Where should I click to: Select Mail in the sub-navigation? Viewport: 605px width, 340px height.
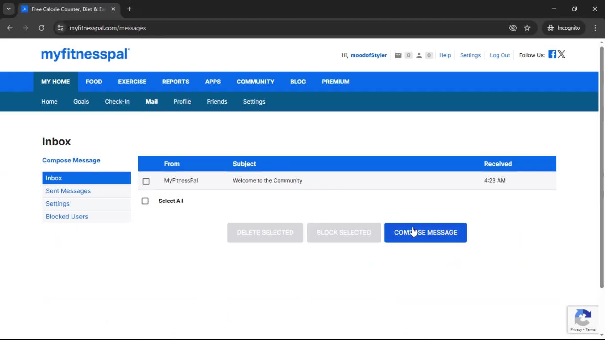click(x=151, y=102)
